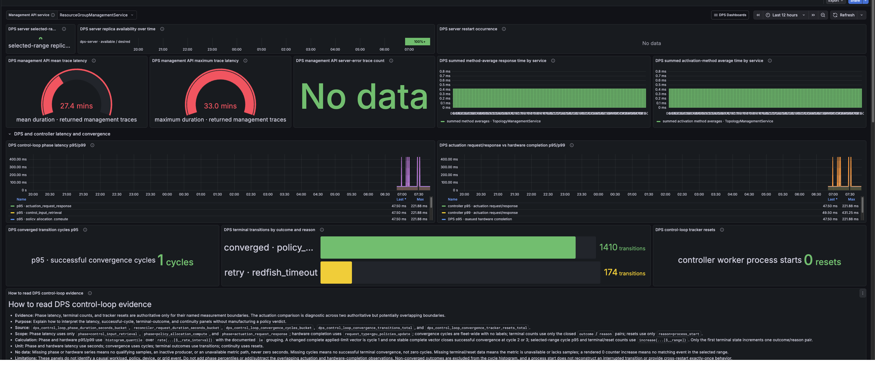Shift time range forwards with double-right arrows

(813, 15)
